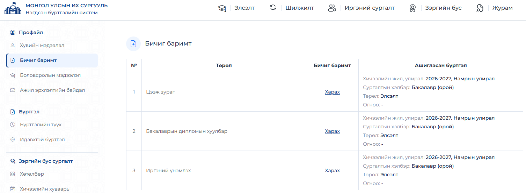526x193 pixels.
Task: Click the Цээж зураг table cell
Action: (224, 92)
